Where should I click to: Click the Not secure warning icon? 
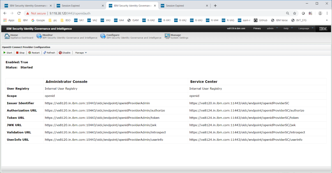click(x=28, y=13)
